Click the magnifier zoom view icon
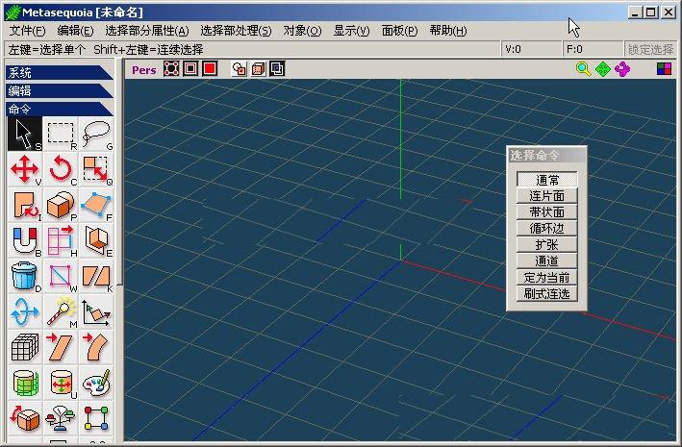The height and width of the screenshot is (447, 682). [583, 69]
